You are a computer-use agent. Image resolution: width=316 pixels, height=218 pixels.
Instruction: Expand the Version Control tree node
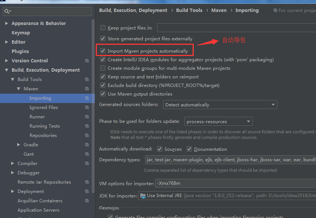7,60
